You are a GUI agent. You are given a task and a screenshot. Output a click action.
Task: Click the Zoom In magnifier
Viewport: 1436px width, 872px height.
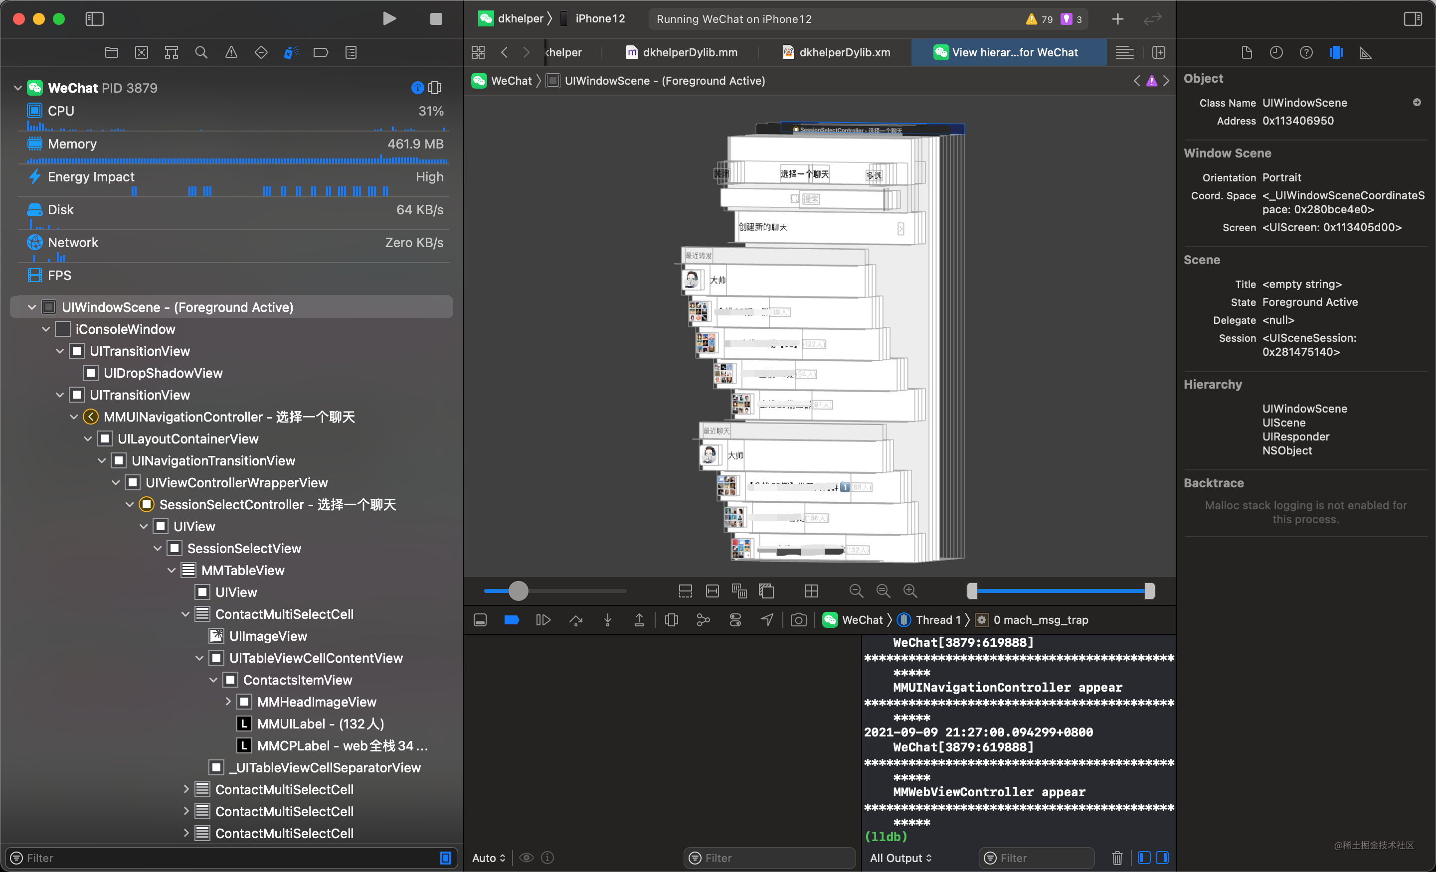point(910,590)
